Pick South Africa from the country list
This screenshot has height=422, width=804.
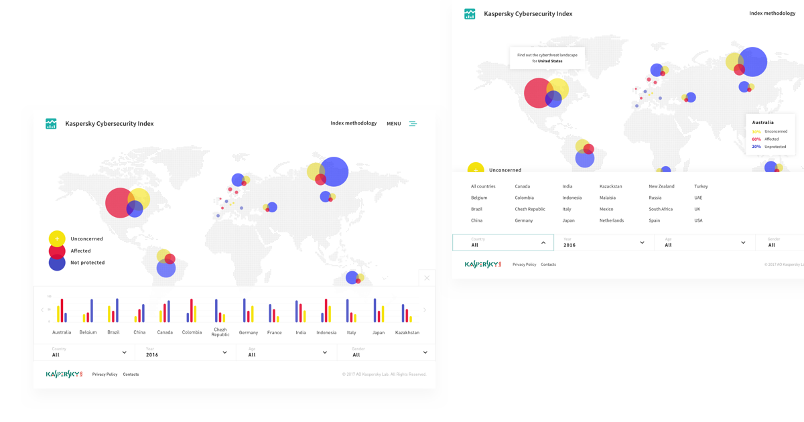click(661, 209)
